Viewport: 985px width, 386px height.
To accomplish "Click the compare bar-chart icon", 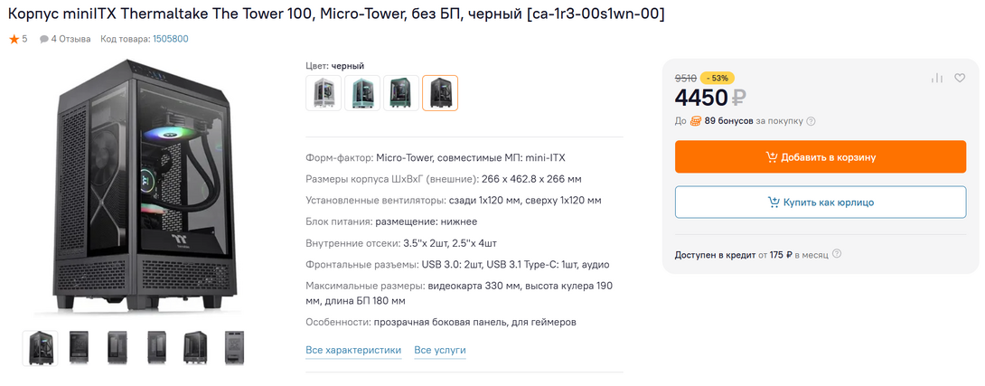I will click(x=937, y=79).
